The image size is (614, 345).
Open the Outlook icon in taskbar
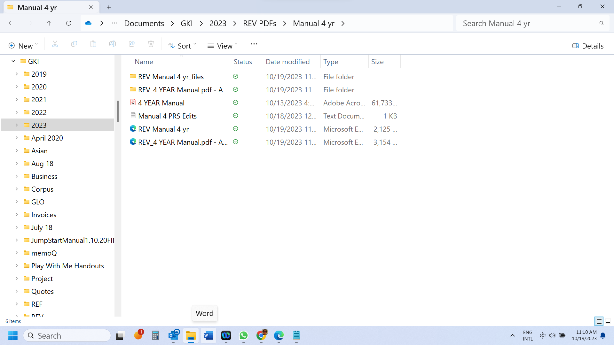click(173, 335)
